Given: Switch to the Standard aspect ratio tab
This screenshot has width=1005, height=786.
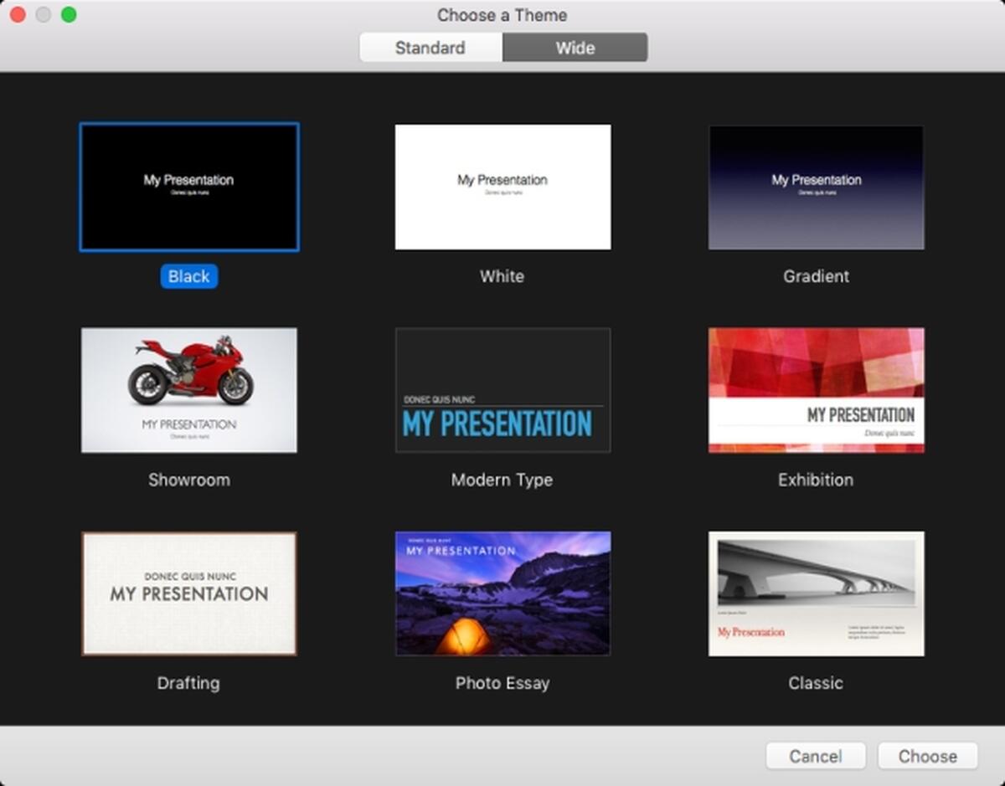Looking at the screenshot, I should click(x=430, y=48).
